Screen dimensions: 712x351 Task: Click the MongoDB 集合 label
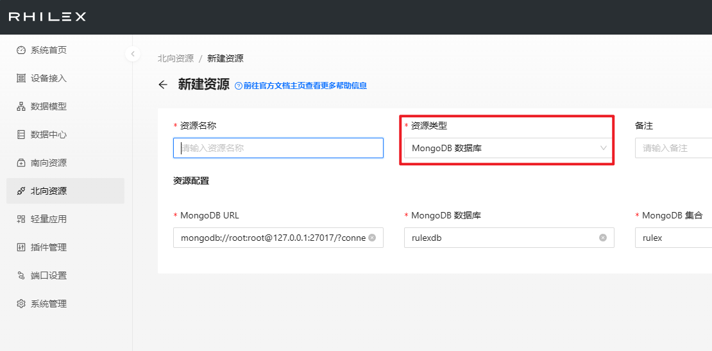[672, 215]
